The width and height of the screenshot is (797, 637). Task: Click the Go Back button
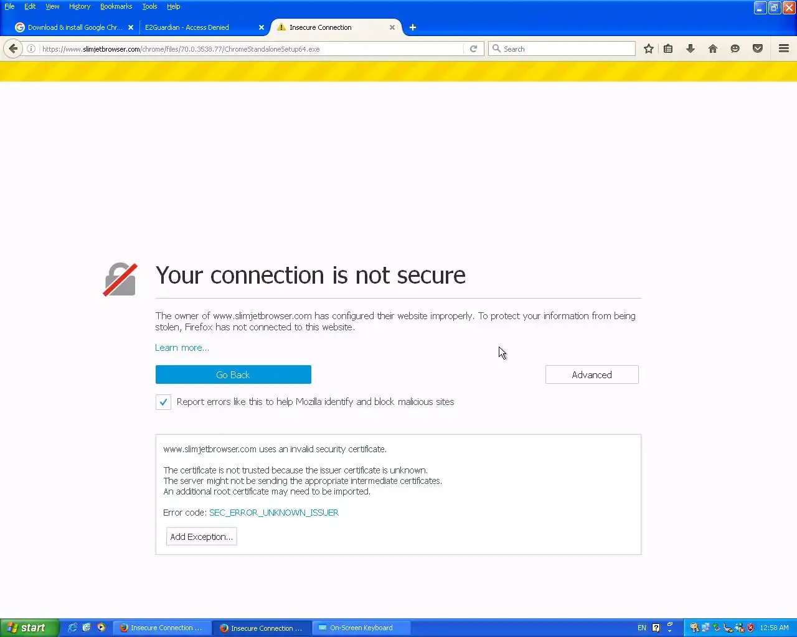click(233, 374)
